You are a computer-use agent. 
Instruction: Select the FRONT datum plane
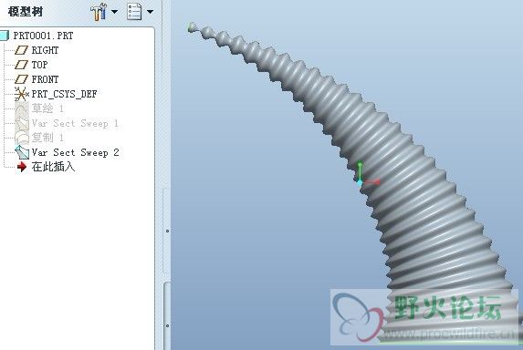click(x=45, y=79)
